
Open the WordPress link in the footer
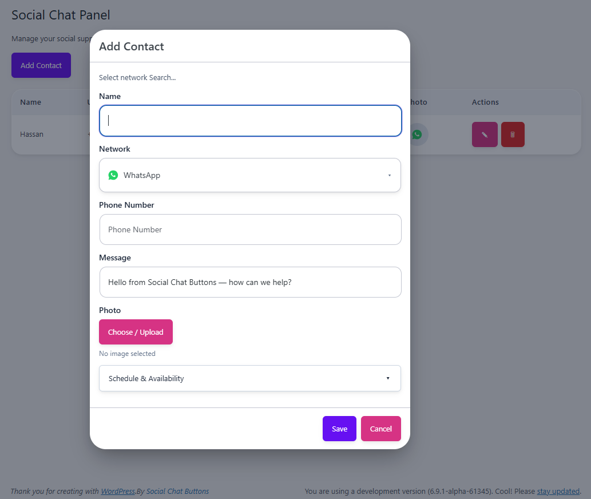click(x=117, y=491)
